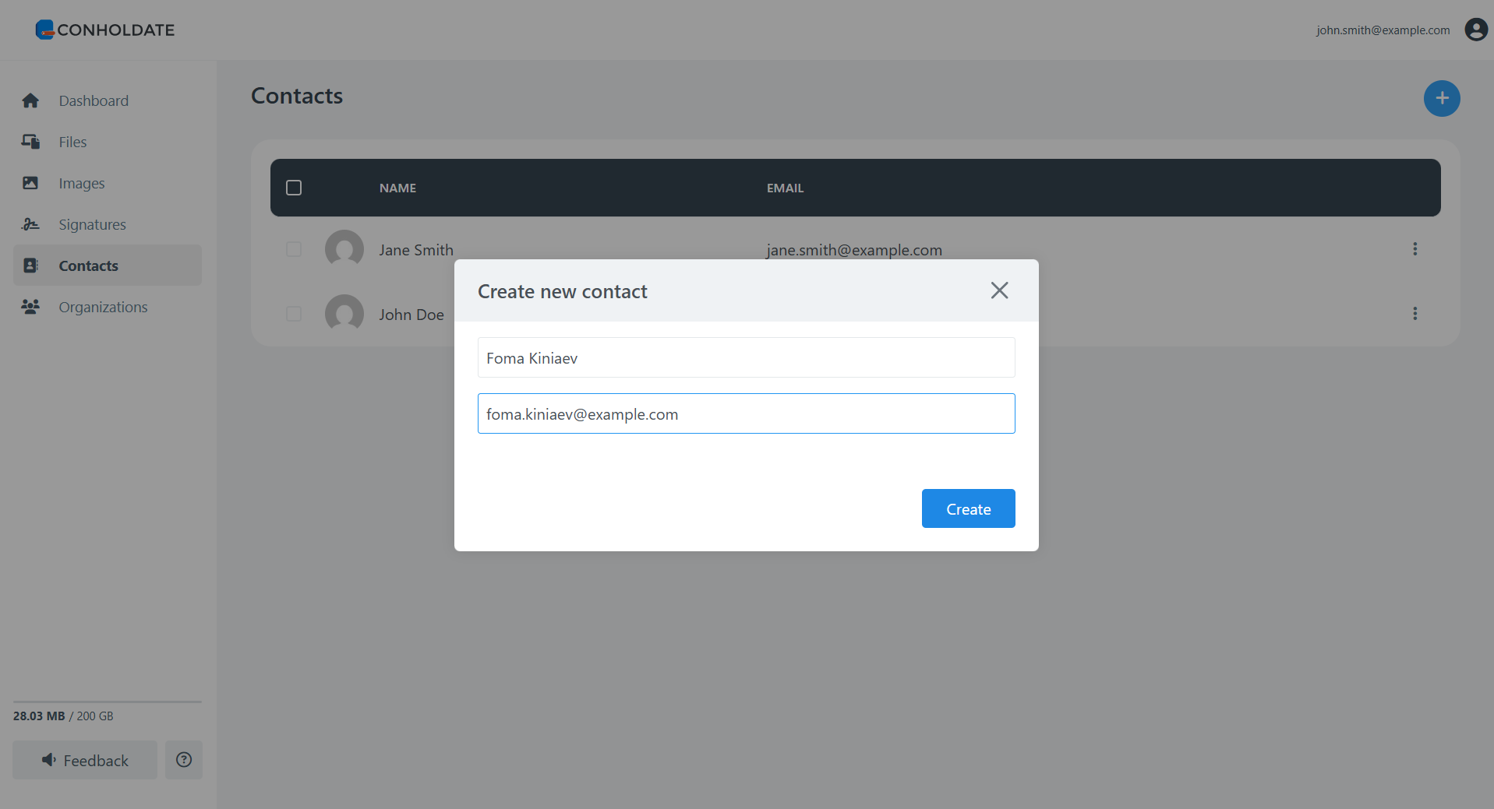This screenshot has width=1494, height=809.
Task: Open the user profile avatar icon
Action: [1475, 30]
